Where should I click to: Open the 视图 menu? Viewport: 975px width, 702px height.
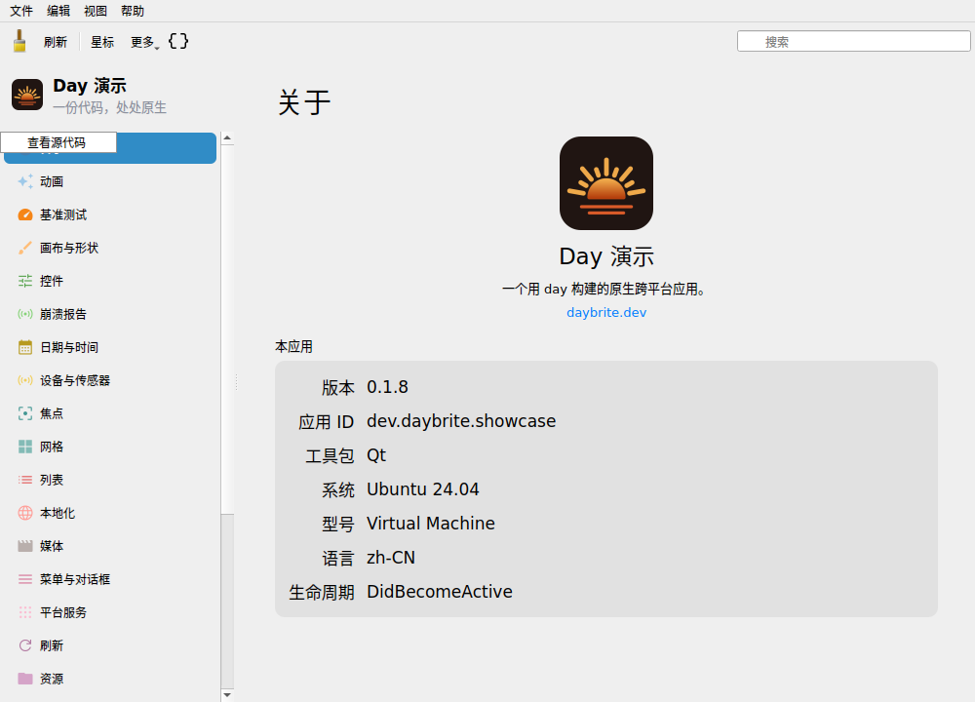96,11
